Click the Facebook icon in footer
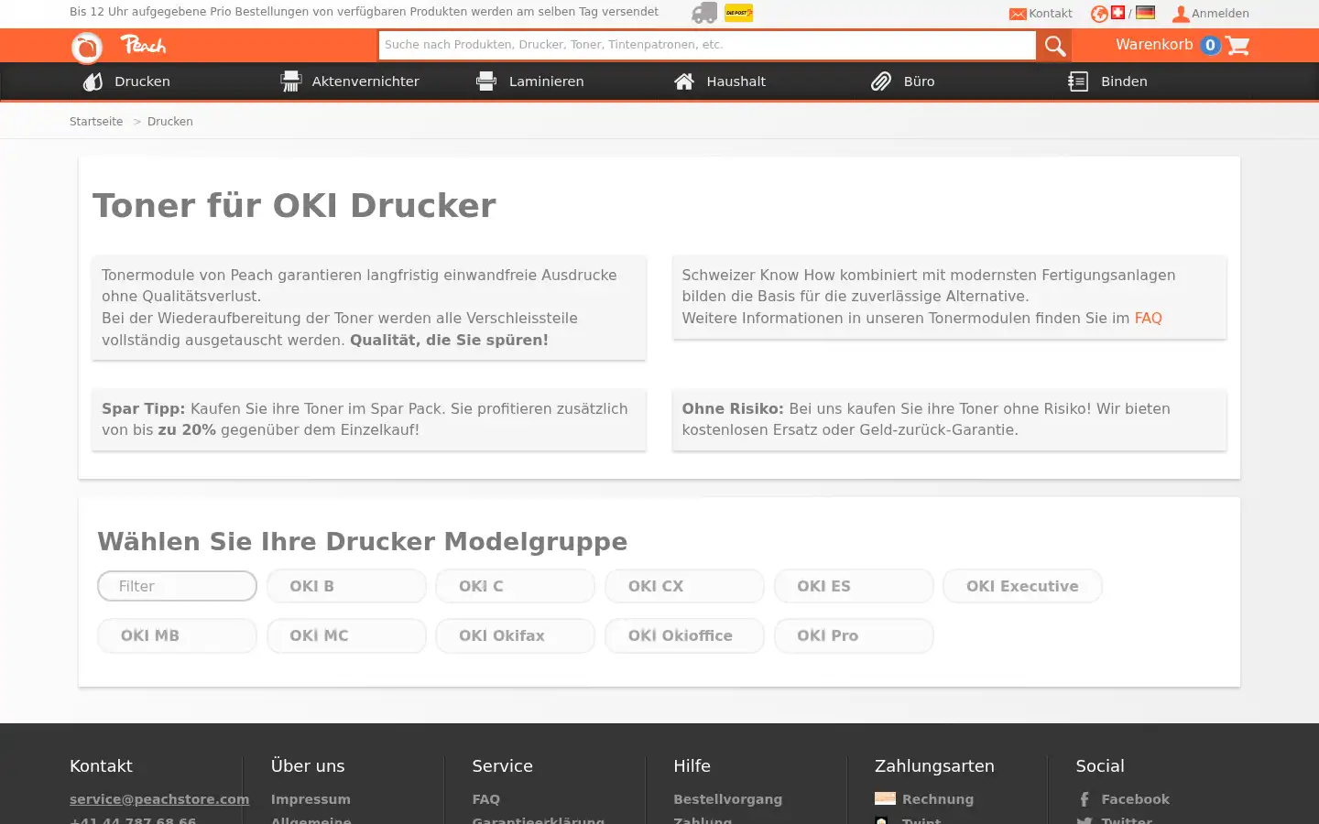 1085,799
